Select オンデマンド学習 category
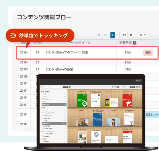159x151 pixels. point(48,134)
